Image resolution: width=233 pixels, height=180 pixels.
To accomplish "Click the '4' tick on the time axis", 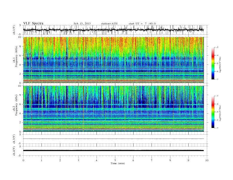I will [96, 160].
